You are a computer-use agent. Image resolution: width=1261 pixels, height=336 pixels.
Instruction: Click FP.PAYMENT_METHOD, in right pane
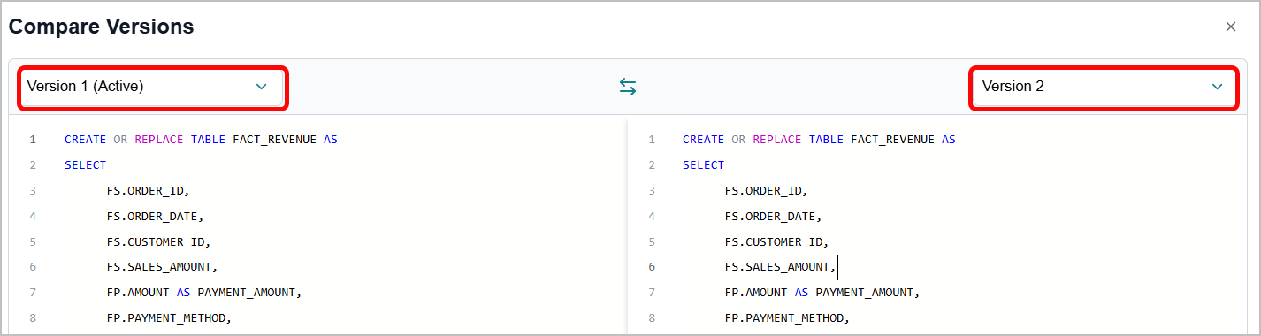click(787, 318)
